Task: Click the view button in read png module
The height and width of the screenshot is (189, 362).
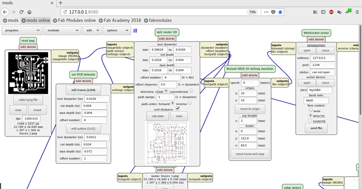Action: pyautogui.click(x=18, y=110)
